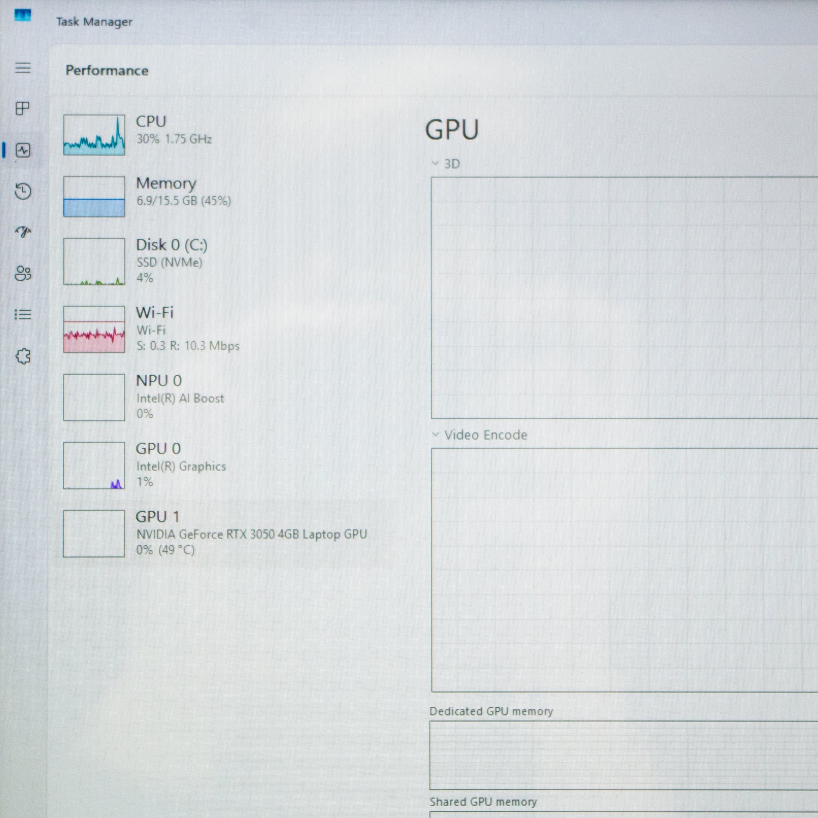
Task: Switch to the Users page
Action: [23, 273]
